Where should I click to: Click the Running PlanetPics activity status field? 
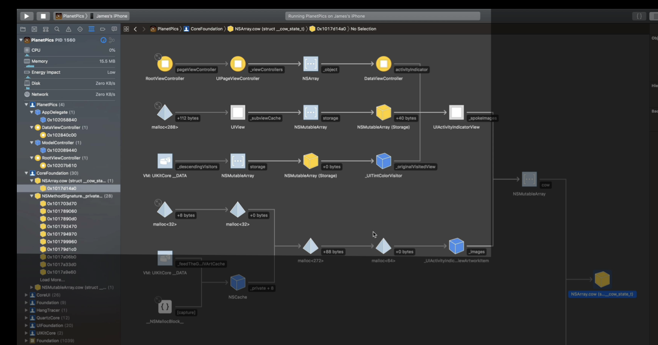[383, 16]
